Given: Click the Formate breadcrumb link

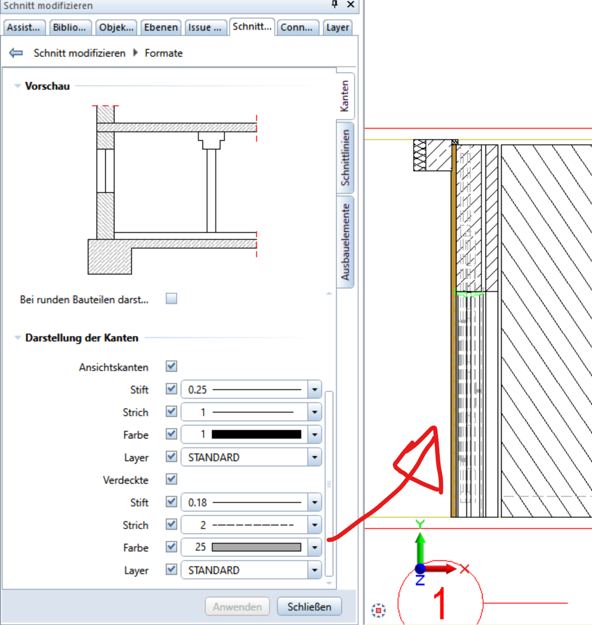Looking at the screenshot, I should (x=164, y=53).
